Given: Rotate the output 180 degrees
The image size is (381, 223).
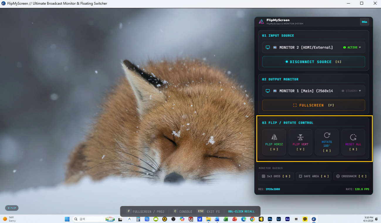Looking at the screenshot, I should coord(327,142).
